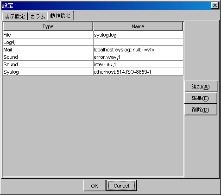This screenshot has width=221, height=195.
Task: Click the empty Name cell for Log4j
Action: tap(138, 42)
